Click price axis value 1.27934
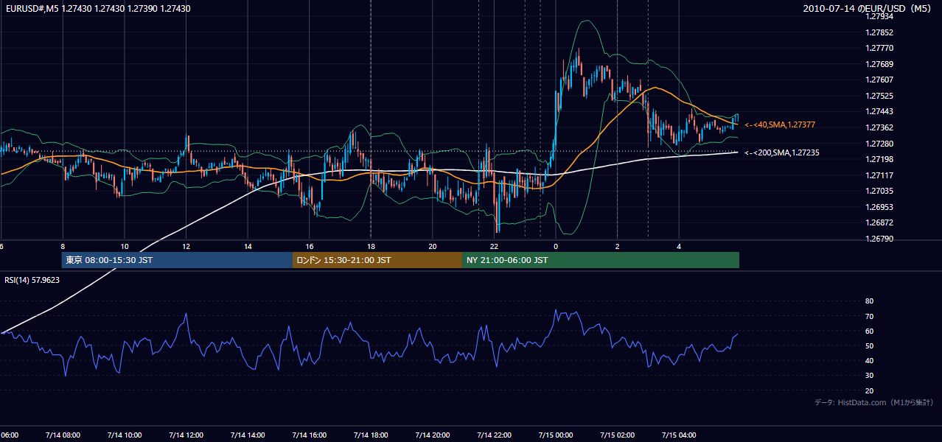 880,16
